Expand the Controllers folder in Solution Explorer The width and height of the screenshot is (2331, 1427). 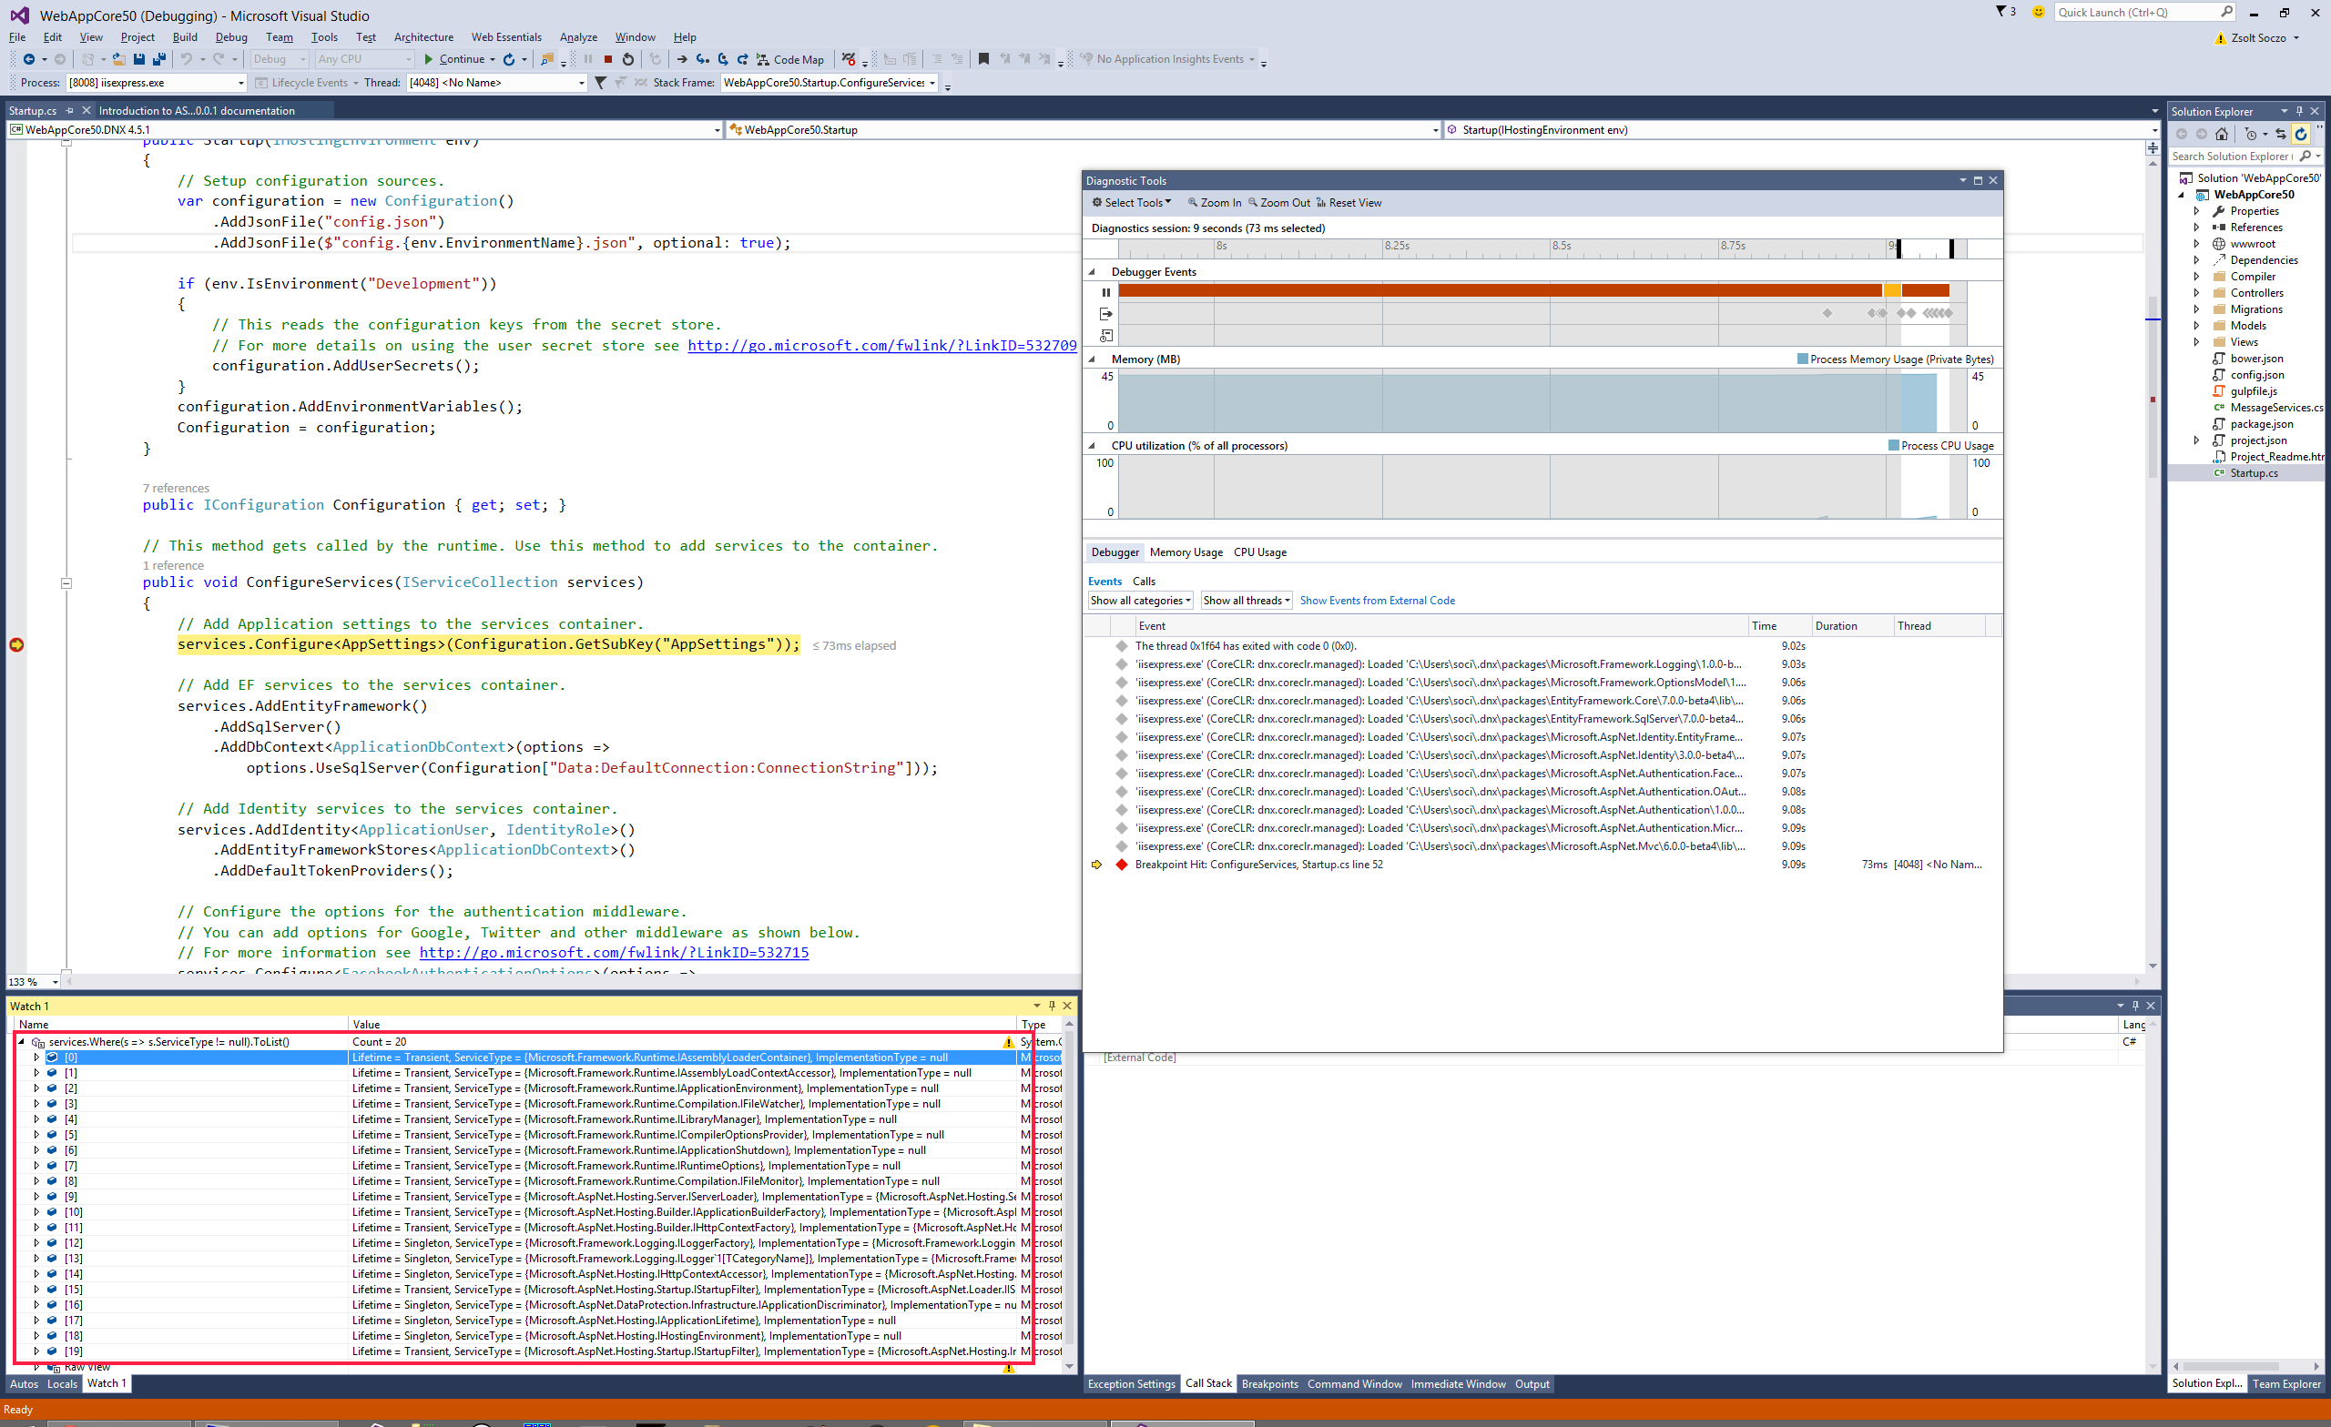click(x=2196, y=293)
